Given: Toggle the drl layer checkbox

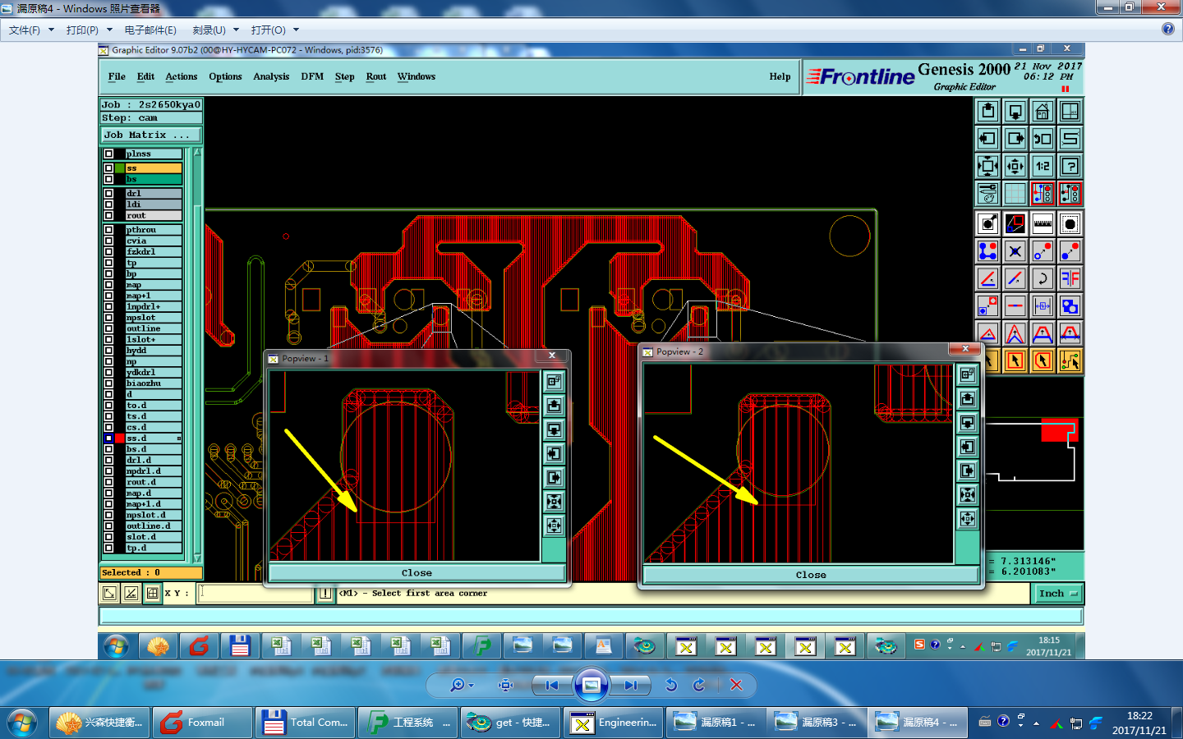Looking at the screenshot, I should click(108, 194).
